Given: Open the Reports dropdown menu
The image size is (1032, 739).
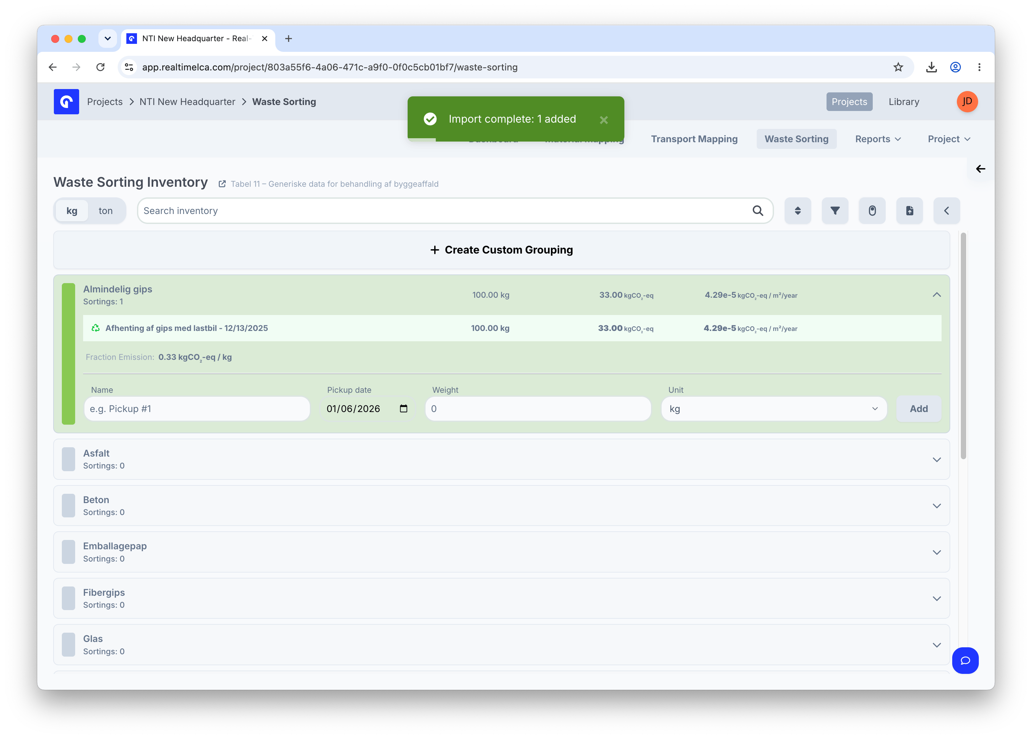Looking at the screenshot, I should 877,139.
